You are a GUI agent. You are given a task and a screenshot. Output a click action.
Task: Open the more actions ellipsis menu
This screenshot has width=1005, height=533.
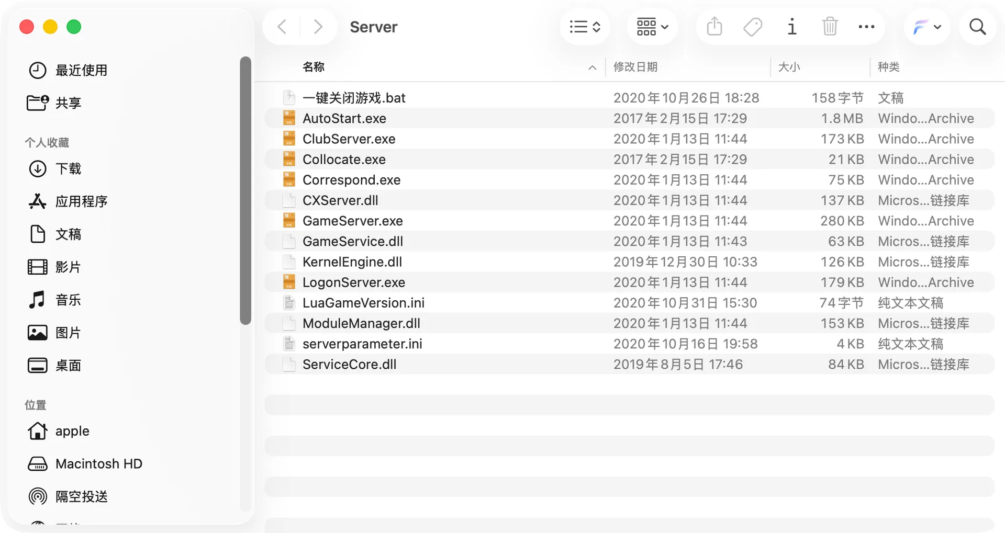pos(866,27)
